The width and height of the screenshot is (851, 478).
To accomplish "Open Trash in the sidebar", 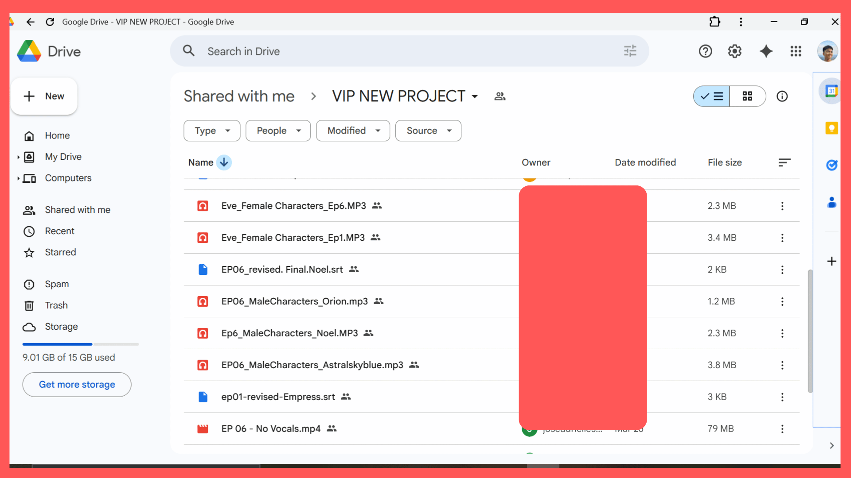I will [56, 305].
